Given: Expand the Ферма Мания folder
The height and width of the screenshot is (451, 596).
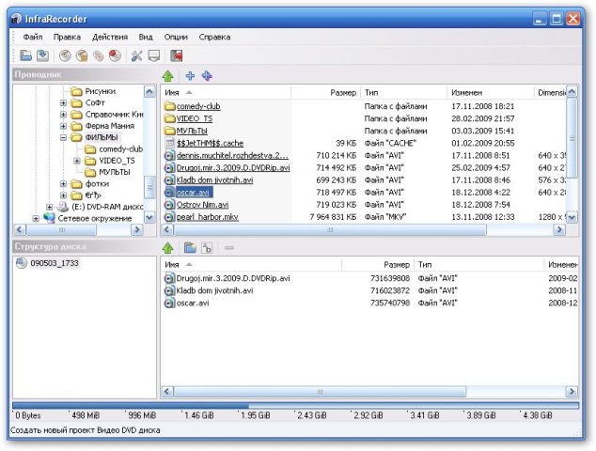Looking at the screenshot, I should coord(64,126).
